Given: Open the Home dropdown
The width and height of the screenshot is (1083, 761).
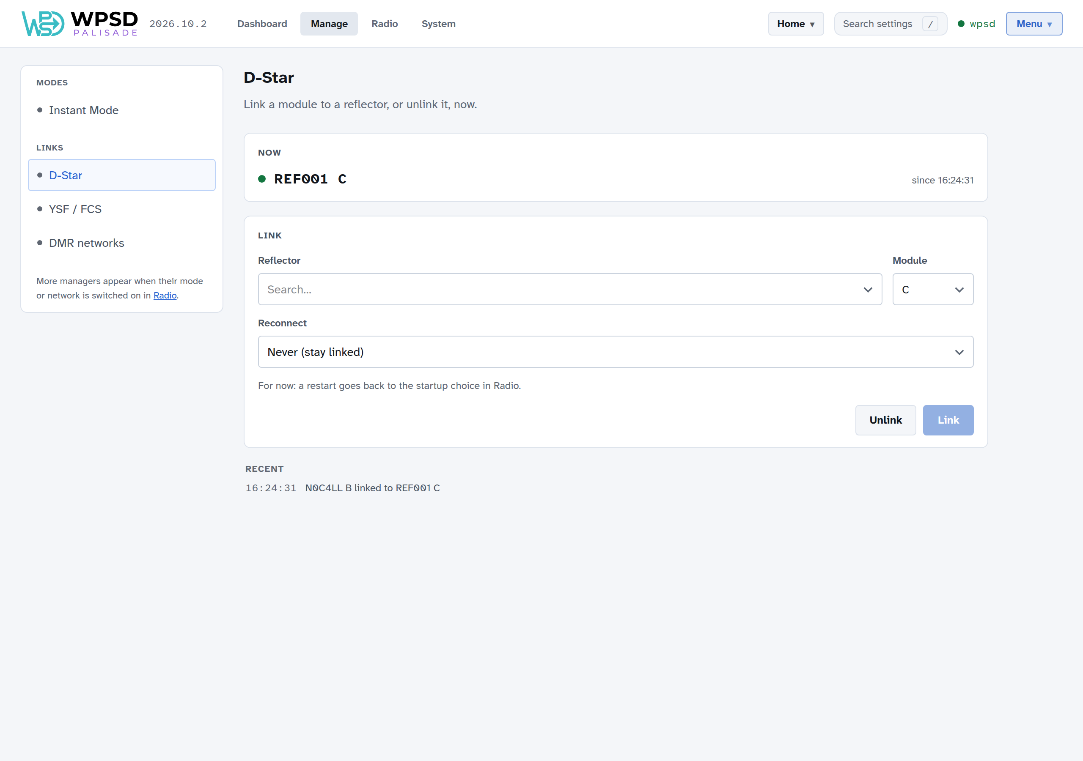Looking at the screenshot, I should (x=796, y=24).
